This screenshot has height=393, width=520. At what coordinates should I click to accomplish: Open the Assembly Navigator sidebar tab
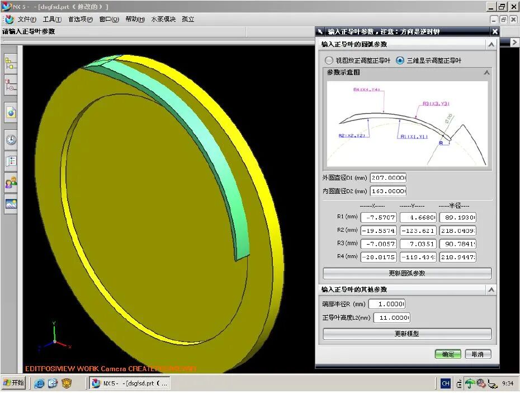(x=11, y=63)
